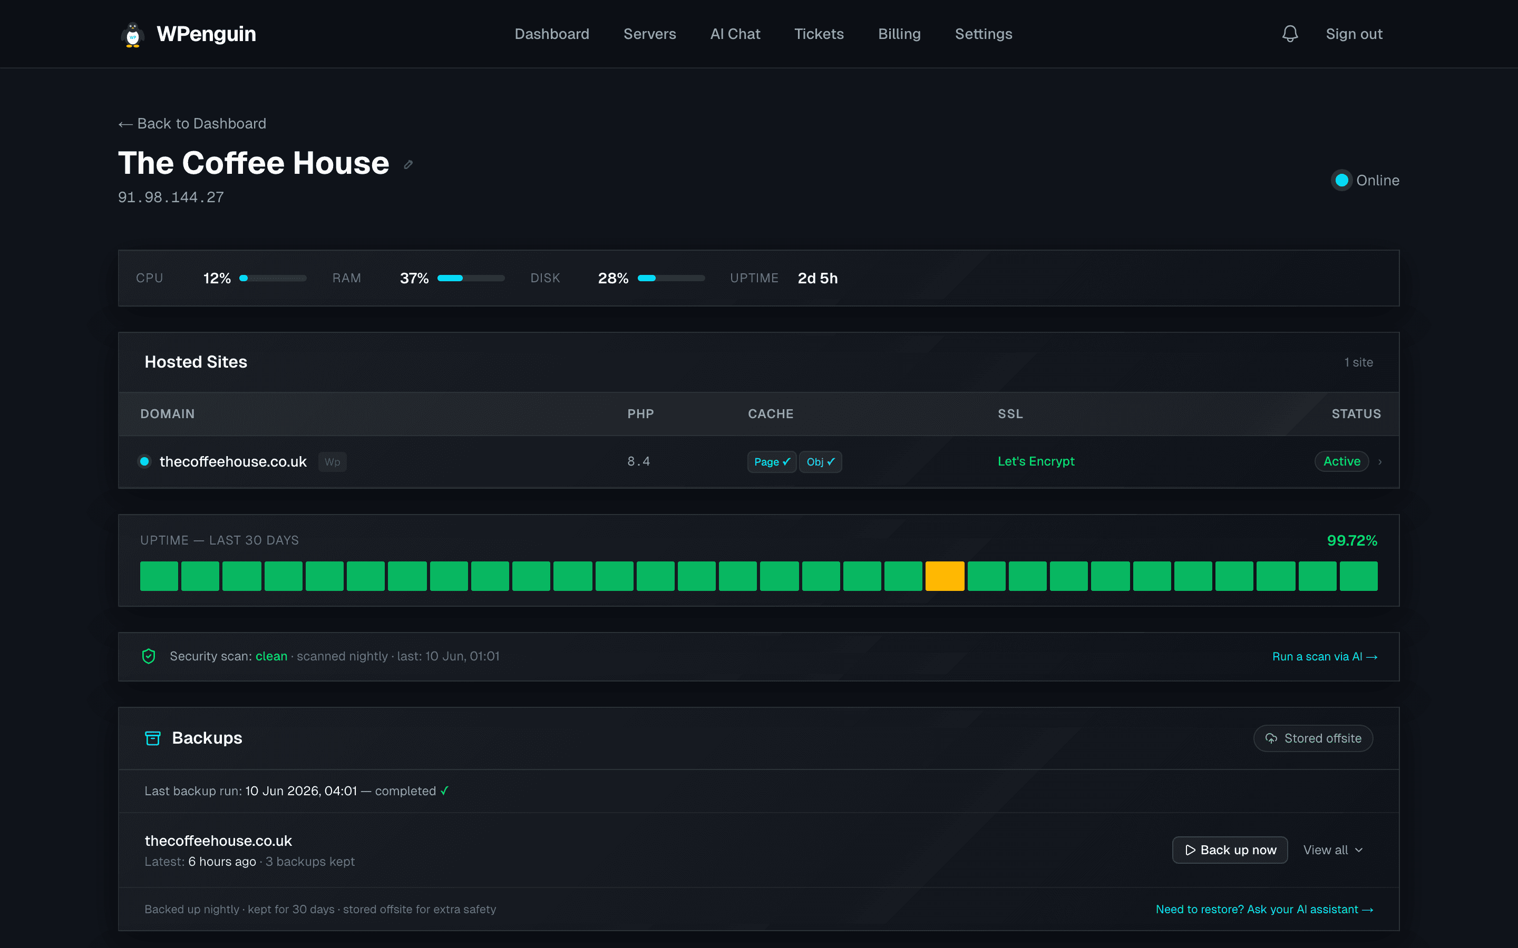Click the Online status indicator dot
Viewport: 1518px width, 948px height.
pyautogui.click(x=1342, y=181)
